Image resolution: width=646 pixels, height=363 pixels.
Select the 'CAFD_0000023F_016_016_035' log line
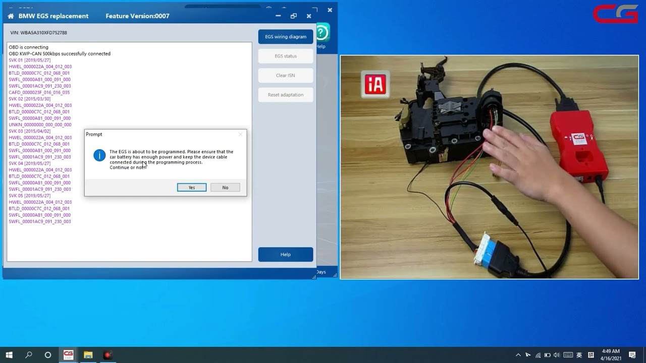pos(39,92)
